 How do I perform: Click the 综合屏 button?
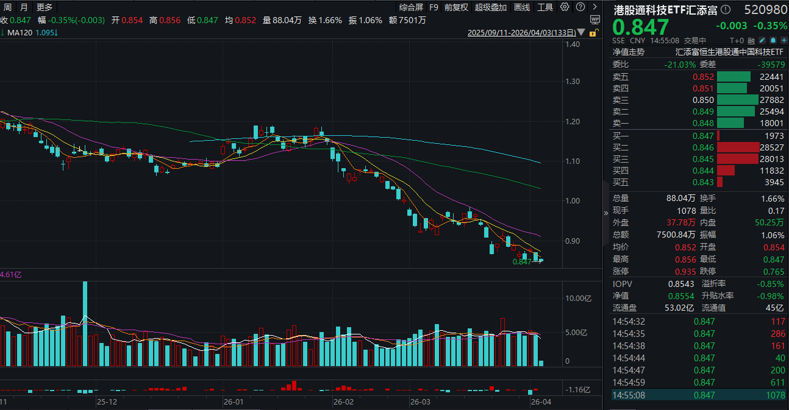pos(411,7)
